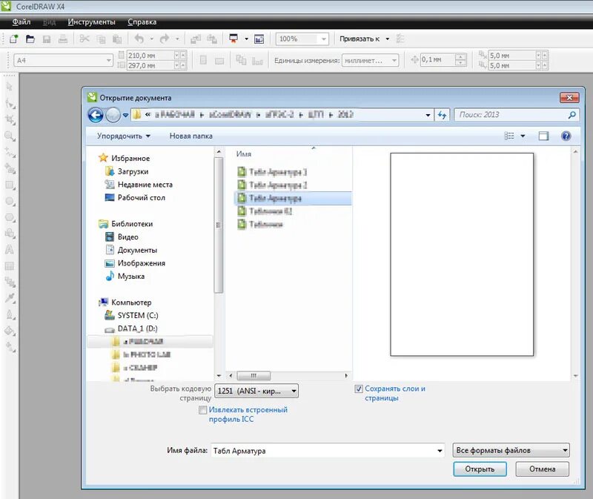Click the Имя column header

[244, 154]
